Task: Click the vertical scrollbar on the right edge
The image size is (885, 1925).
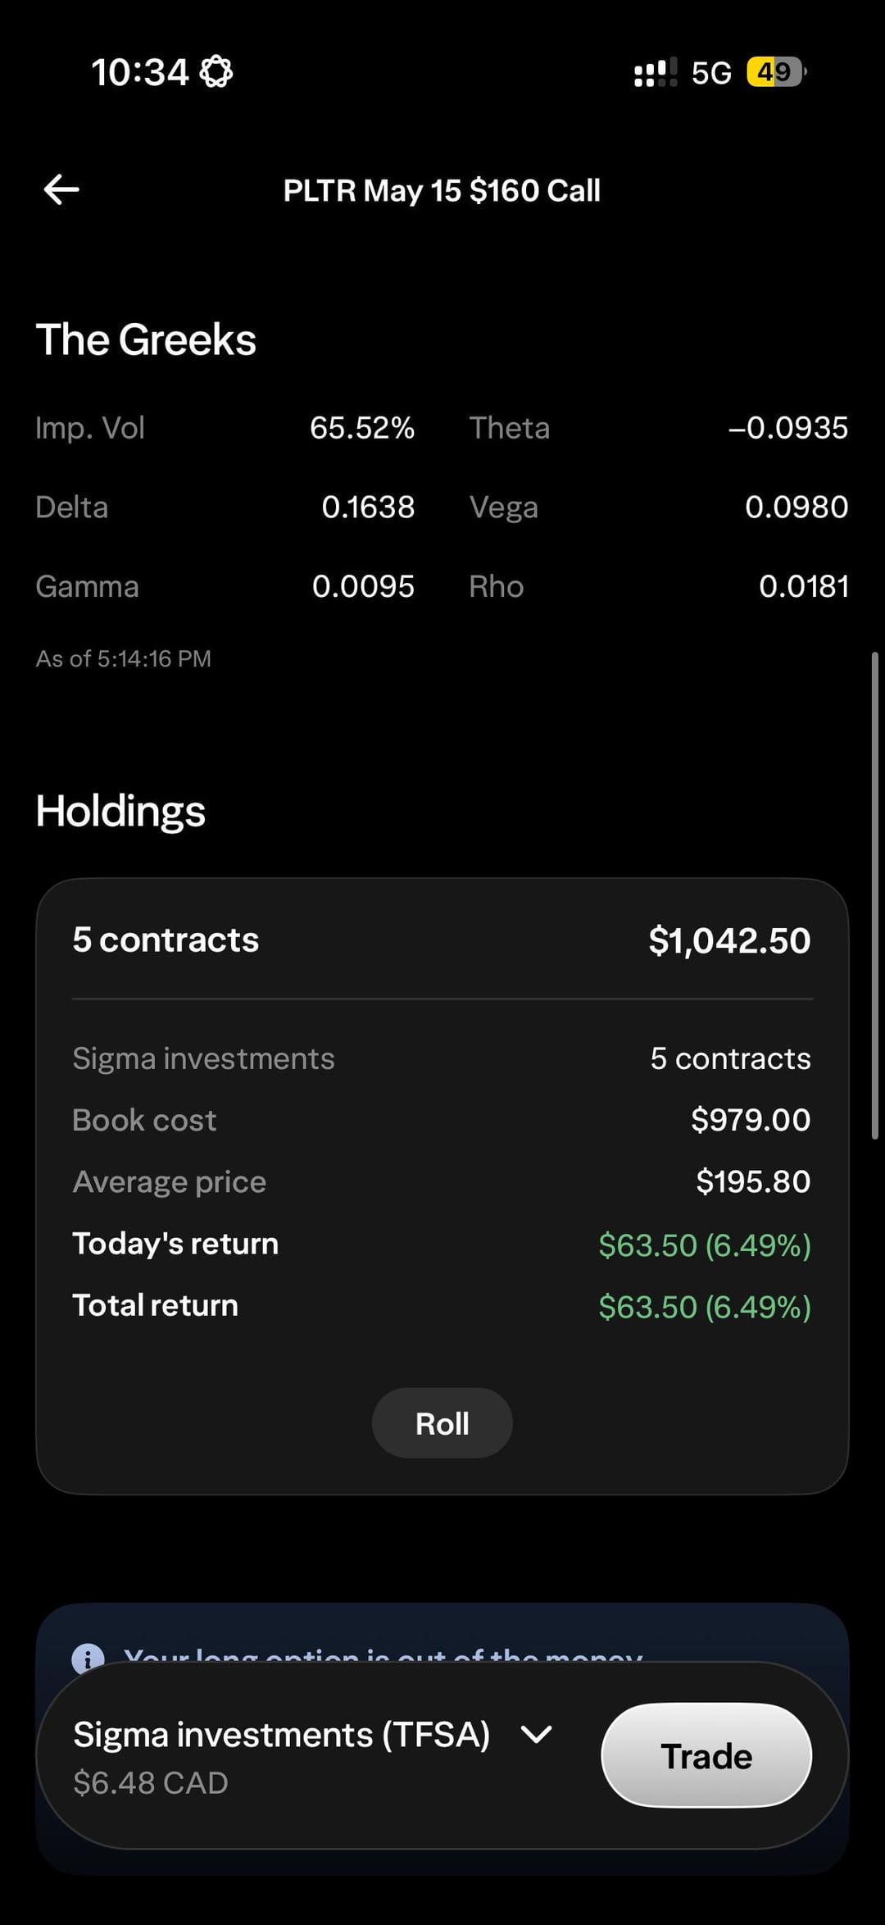Action: tap(874, 894)
